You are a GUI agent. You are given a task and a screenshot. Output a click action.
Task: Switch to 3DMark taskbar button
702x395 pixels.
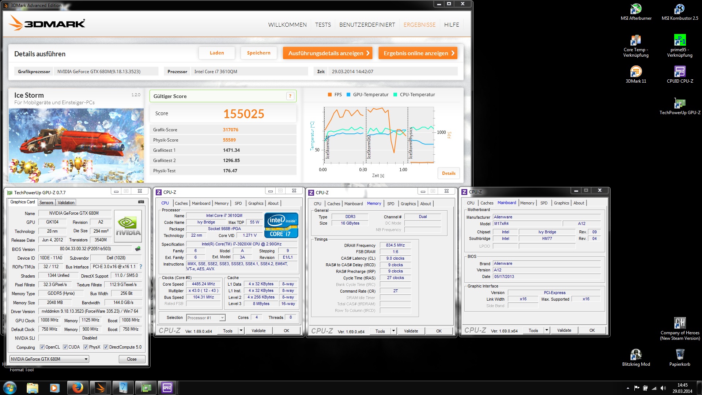pyautogui.click(x=100, y=388)
